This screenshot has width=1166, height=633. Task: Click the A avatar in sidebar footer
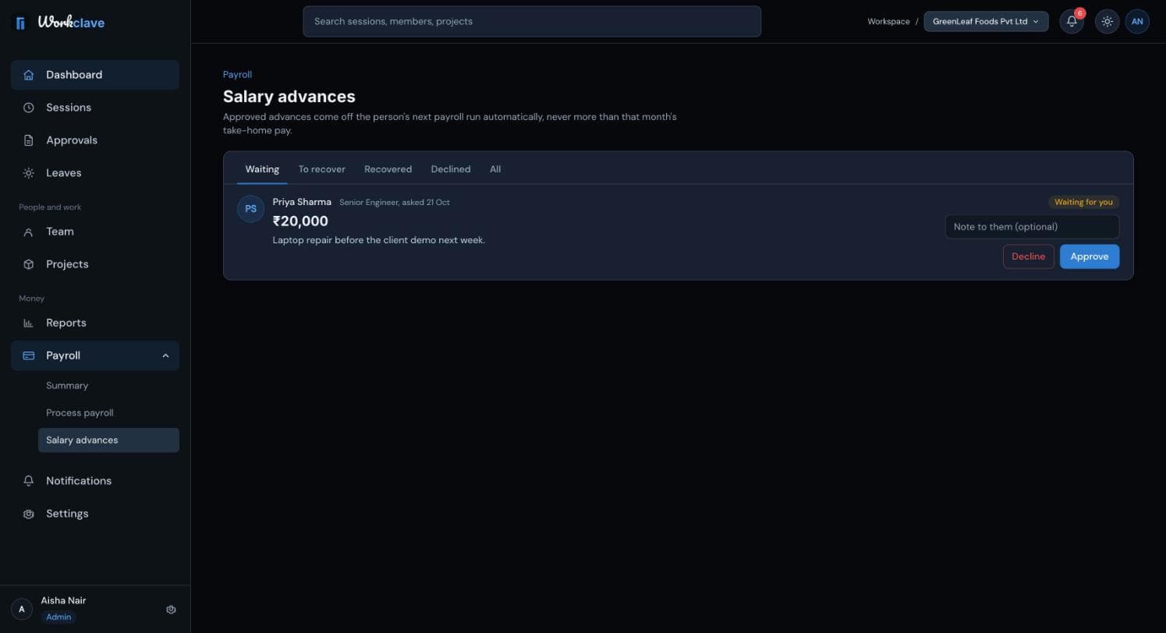(22, 610)
